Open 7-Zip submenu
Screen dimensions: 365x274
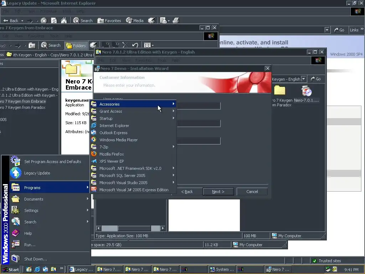tap(133, 147)
